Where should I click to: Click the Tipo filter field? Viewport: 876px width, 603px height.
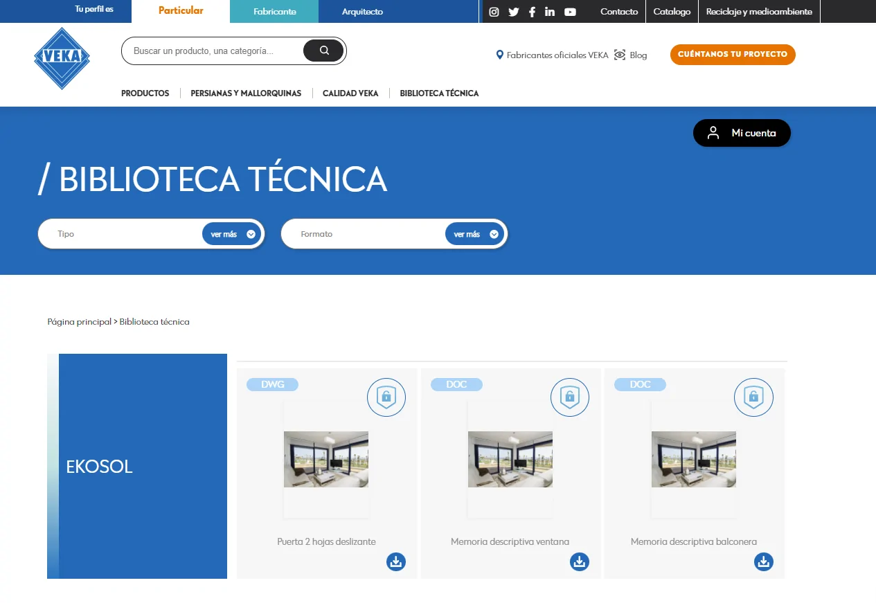[x=152, y=234]
